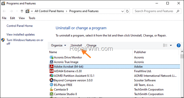Select Camtasia Studio 8 entry

(x=65, y=94)
